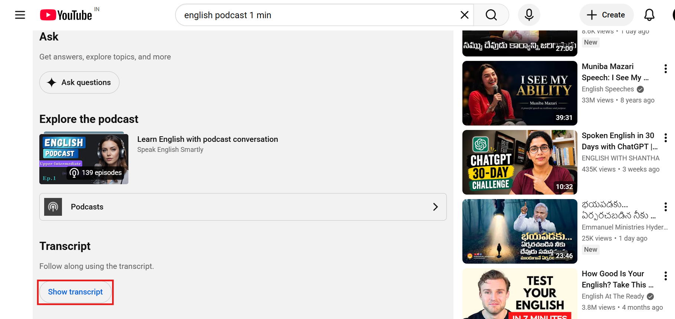Visit English At The Ready channel
Image resolution: width=675 pixels, height=319 pixels.
click(613, 296)
